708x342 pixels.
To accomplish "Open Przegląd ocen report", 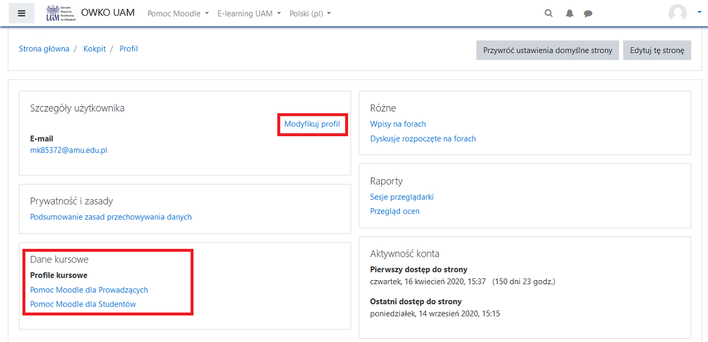I will tap(395, 211).
